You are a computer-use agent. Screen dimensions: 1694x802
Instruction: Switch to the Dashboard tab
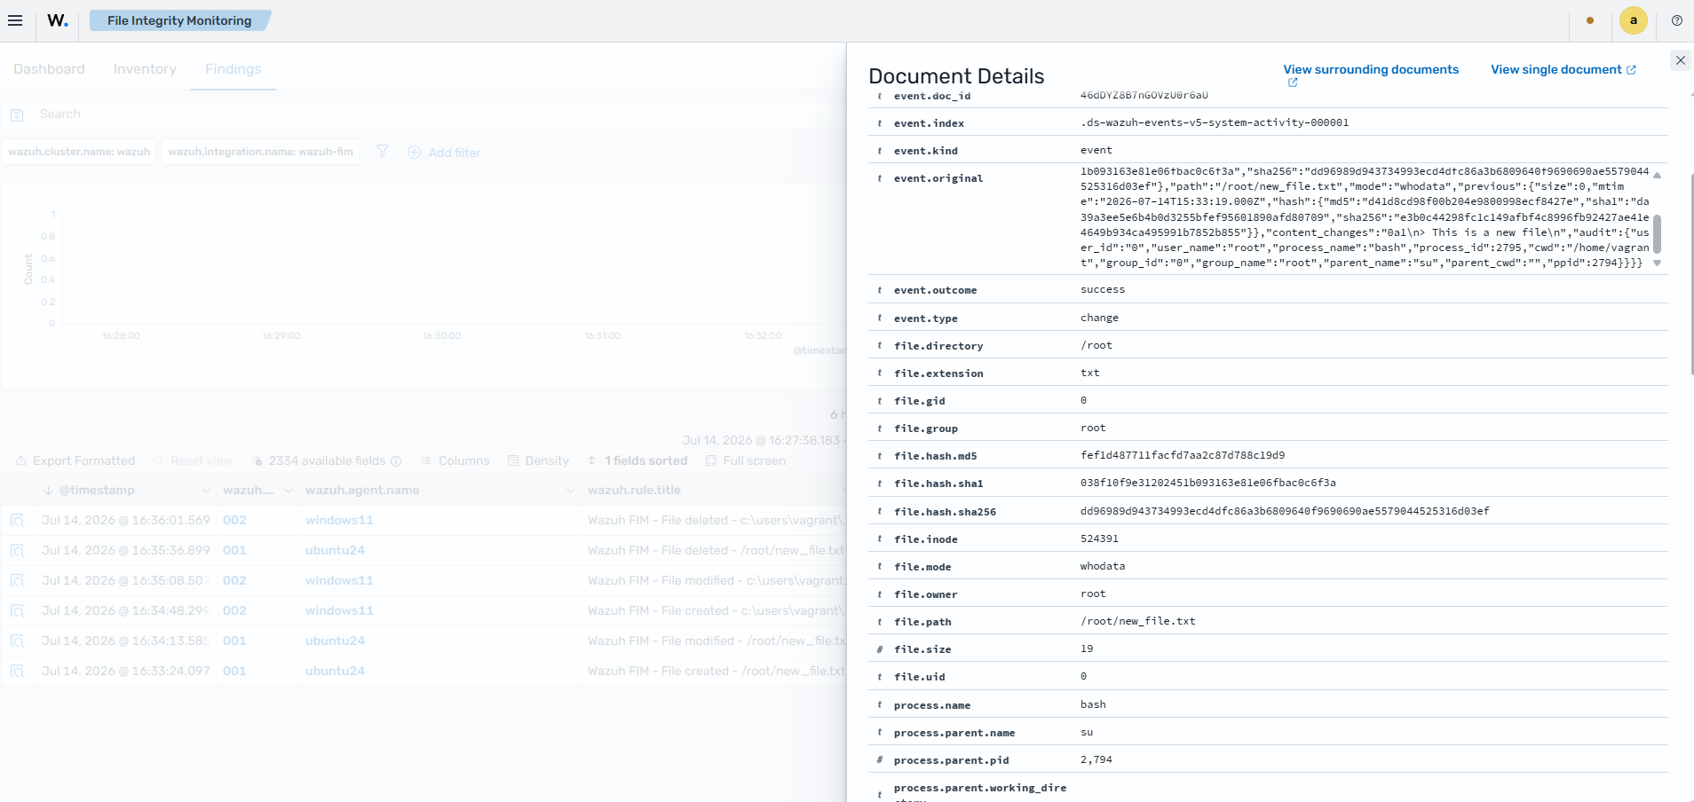coord(49,69)
